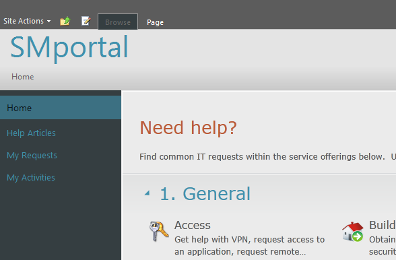Click the Navigate Up folder icon
The width and height of the screenshot is (396, 260).
tap(65, 21)
